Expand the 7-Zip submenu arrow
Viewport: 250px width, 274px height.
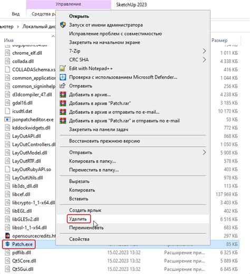tap(204, 51)
